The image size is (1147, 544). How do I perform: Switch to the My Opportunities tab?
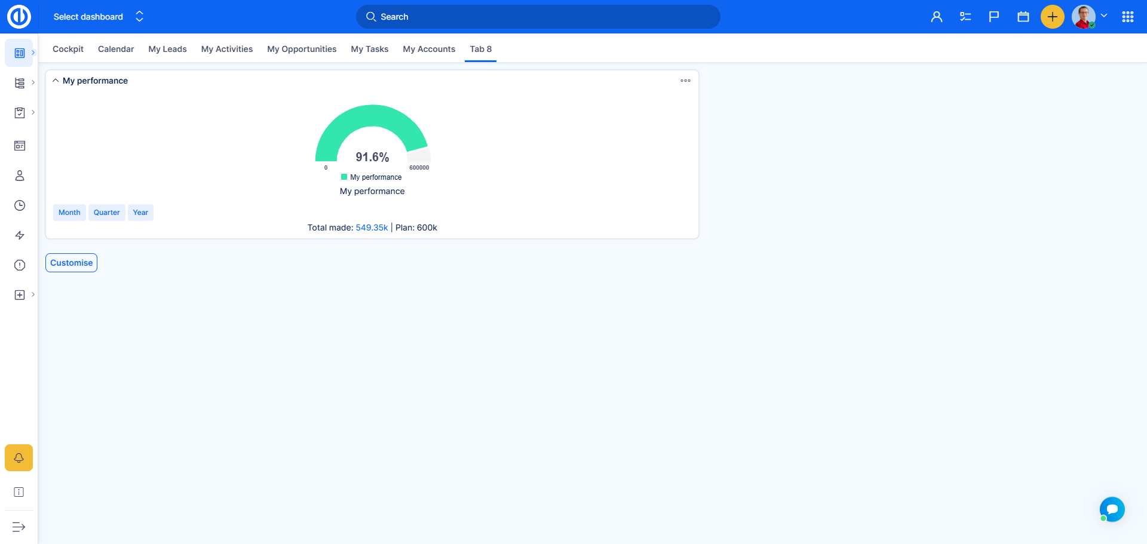click(302, 49)
